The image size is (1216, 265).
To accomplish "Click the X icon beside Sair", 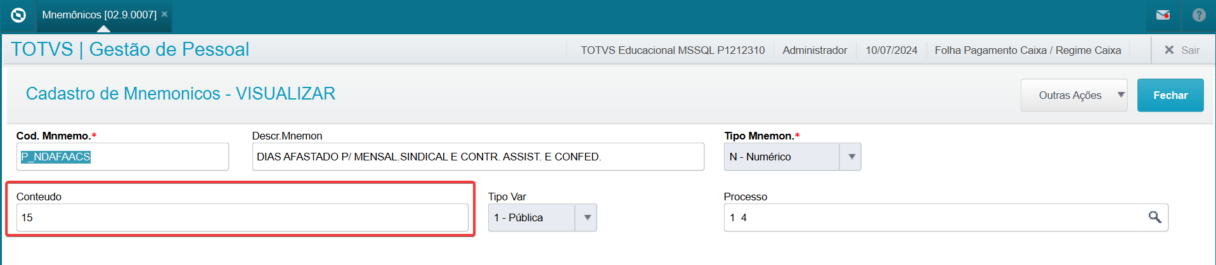I will 1169,50.
